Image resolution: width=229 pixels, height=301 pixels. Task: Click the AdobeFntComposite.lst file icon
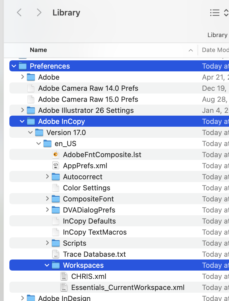point(56,155)
